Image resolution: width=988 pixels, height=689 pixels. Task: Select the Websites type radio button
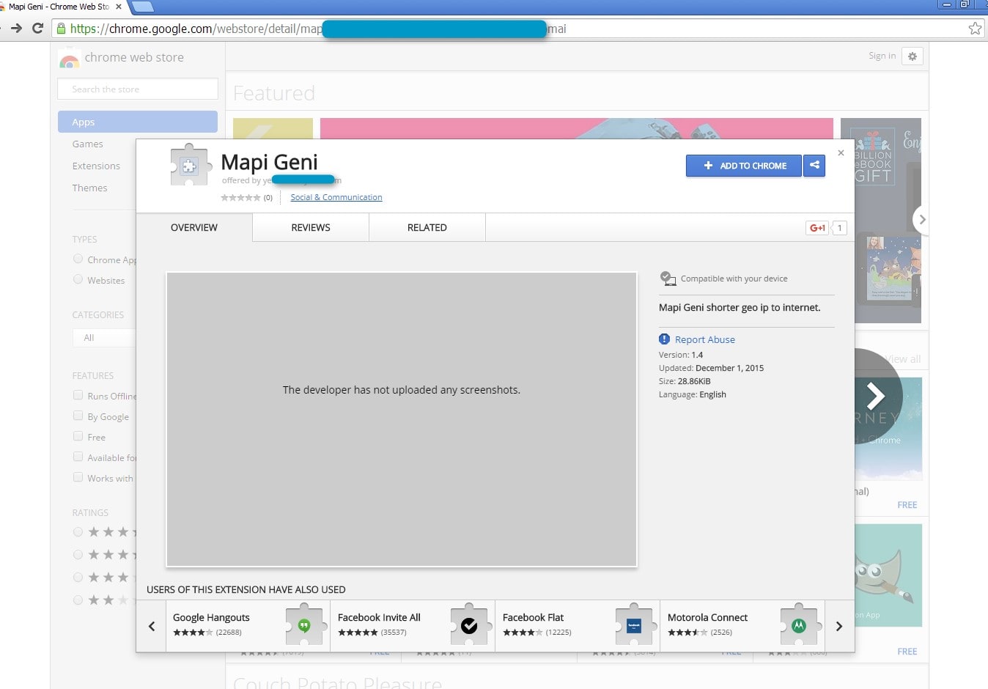[78, 279]
